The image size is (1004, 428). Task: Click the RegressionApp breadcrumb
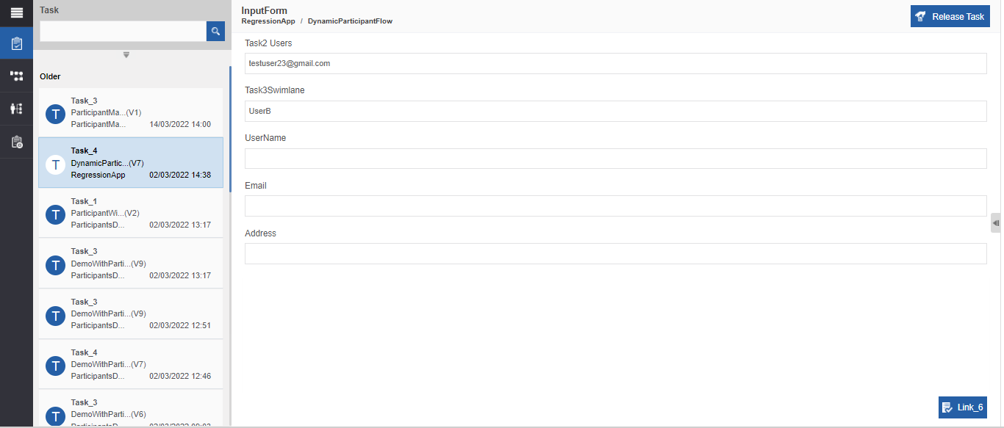268,21
